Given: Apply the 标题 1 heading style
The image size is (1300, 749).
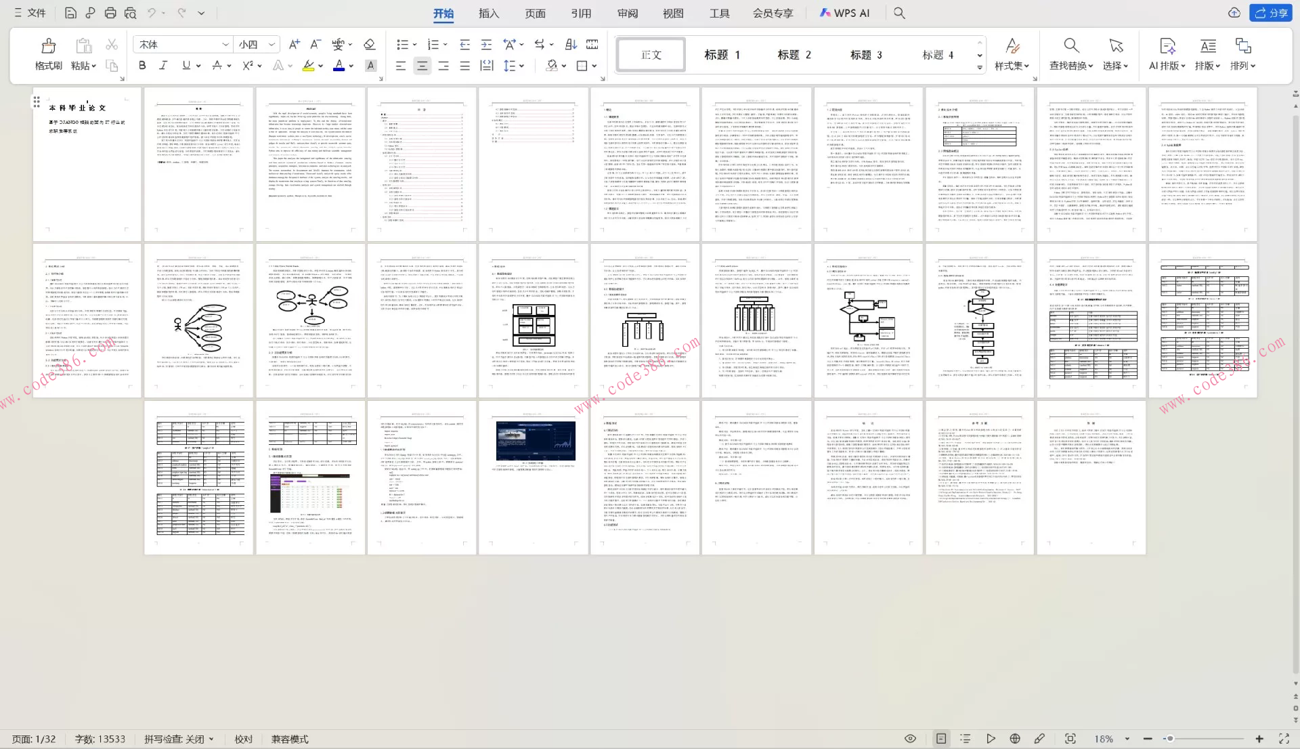Looking at the screenshot, I should coord(722,55).
